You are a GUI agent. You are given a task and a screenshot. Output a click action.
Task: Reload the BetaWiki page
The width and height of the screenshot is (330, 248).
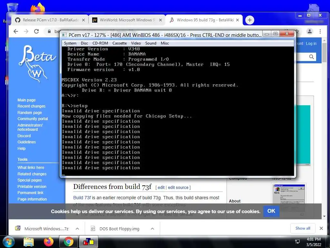point(36,31)
